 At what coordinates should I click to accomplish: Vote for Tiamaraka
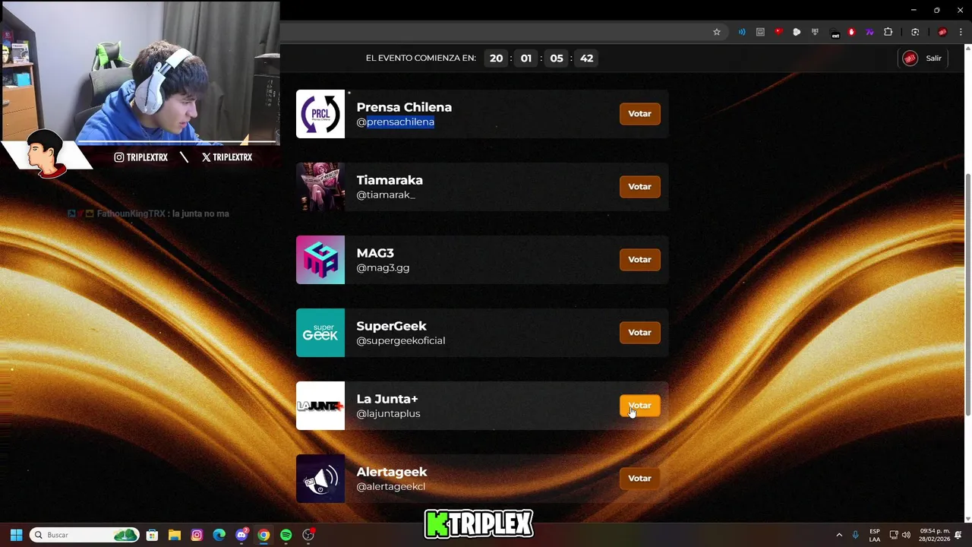pyautogui.click(x=639, y=187)
